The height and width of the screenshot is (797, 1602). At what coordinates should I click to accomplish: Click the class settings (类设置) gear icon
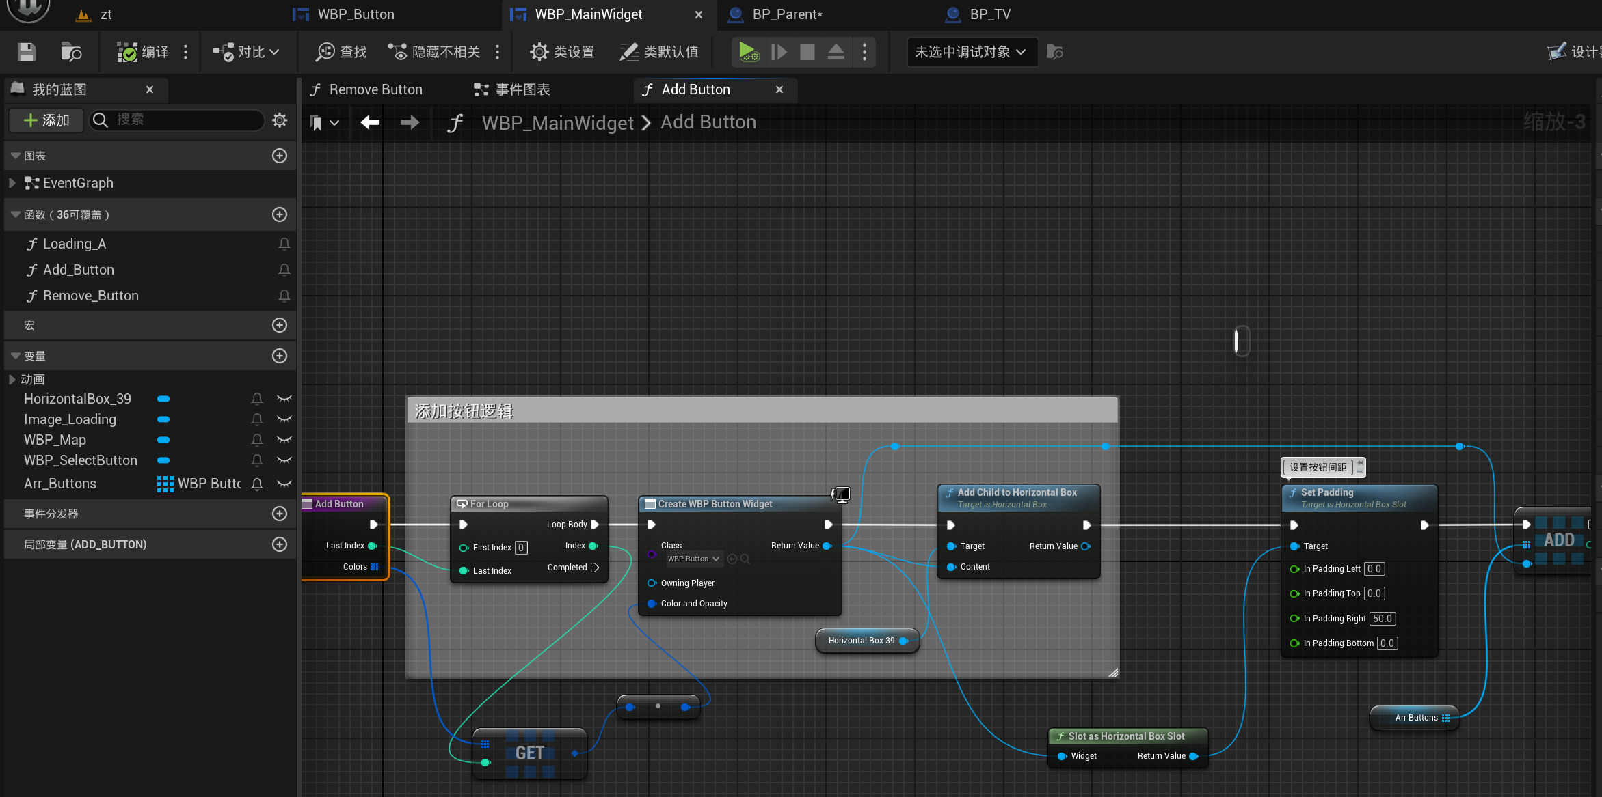(x=539, y=52)
